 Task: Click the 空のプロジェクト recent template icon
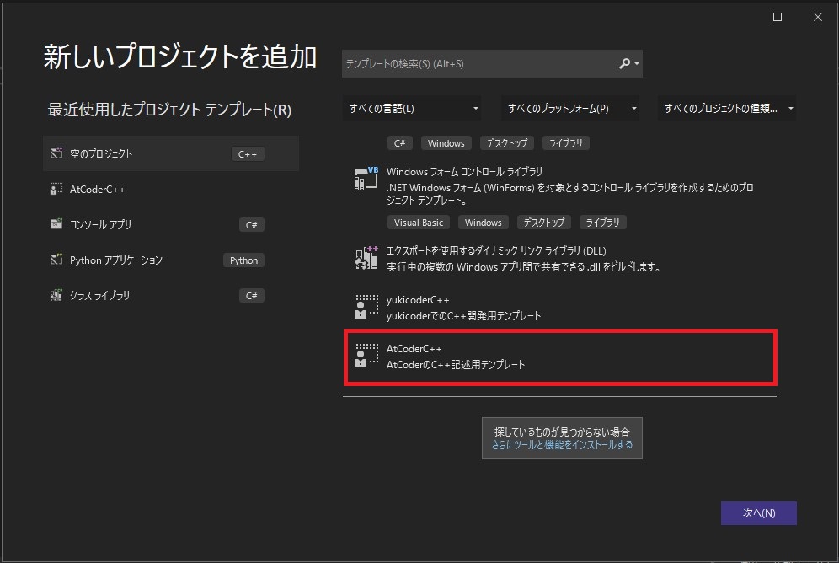pos(56,153)
